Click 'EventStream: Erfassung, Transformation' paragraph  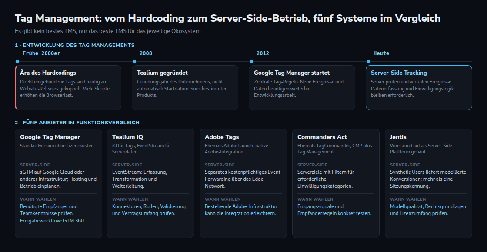click(x=140, y=179)
